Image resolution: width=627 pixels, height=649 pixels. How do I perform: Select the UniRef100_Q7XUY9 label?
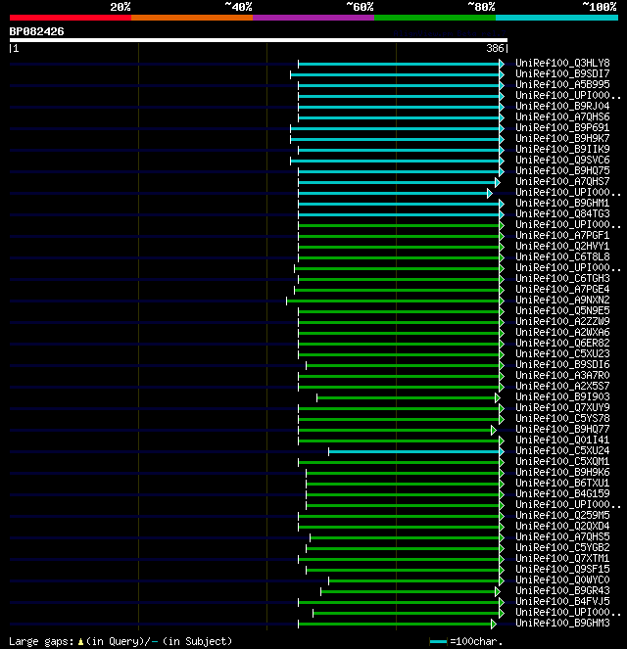click(x=562, y=407)
